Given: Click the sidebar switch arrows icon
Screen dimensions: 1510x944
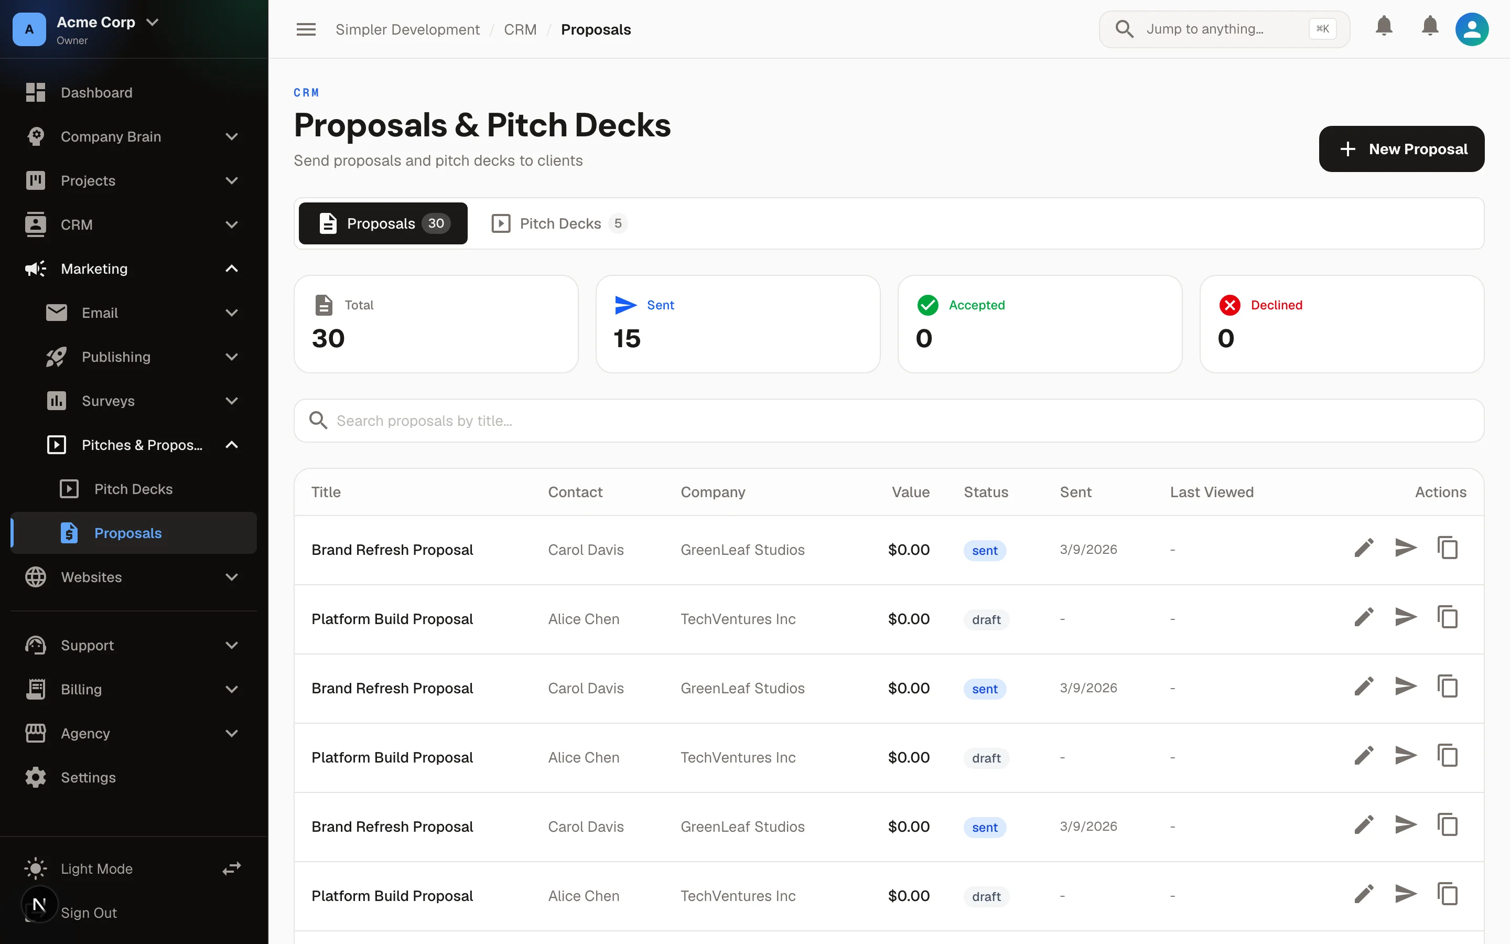Looking at the screenshot, I should (232, 868).
